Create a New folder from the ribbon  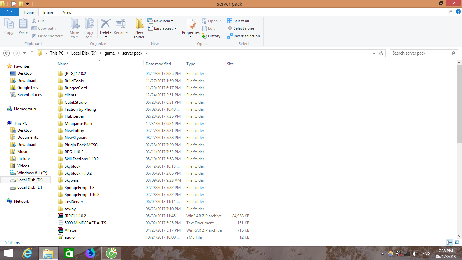click(x=139, y=29)
